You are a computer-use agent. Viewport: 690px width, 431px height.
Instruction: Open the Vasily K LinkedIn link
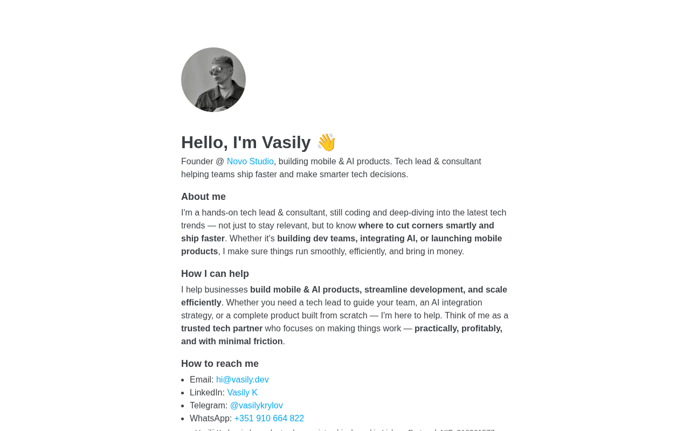tap(242, 393)
